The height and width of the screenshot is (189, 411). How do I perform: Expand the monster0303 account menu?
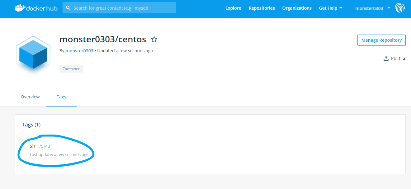coord(373,8)
